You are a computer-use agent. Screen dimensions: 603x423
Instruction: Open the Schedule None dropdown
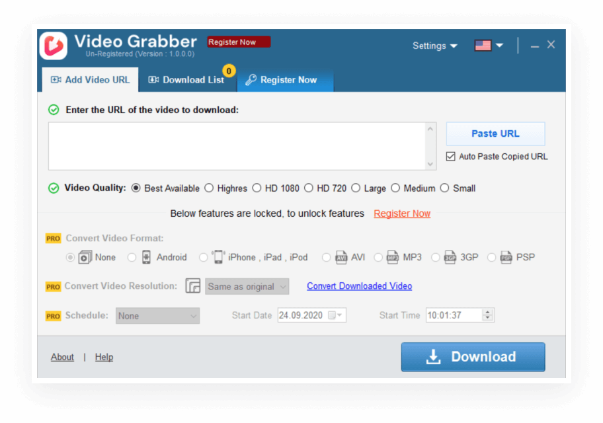pos(157,316)
